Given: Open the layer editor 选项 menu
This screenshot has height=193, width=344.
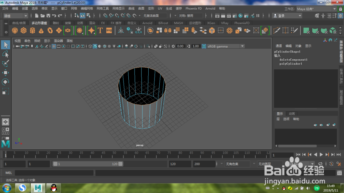Looking at the screenshot, I should coord(286,119).
